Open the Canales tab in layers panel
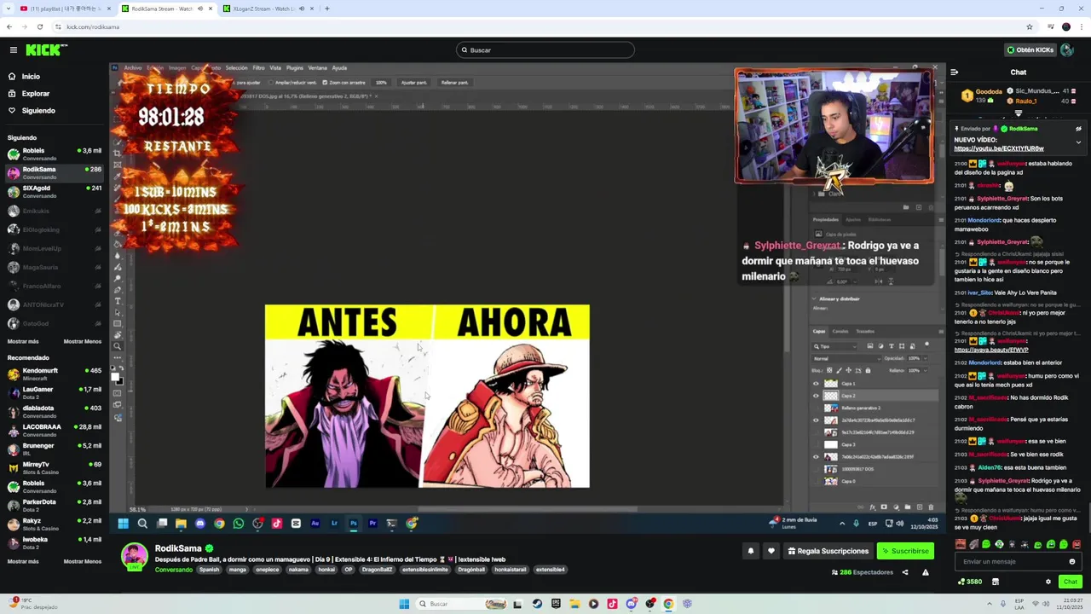 (840, 332)
